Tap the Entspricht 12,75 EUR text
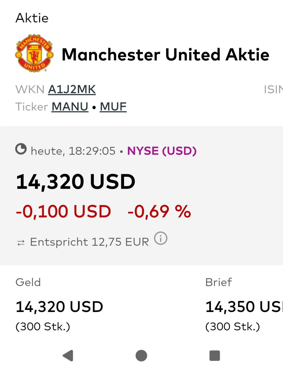The width and height of the screenshot is (283, 372). 89,242
